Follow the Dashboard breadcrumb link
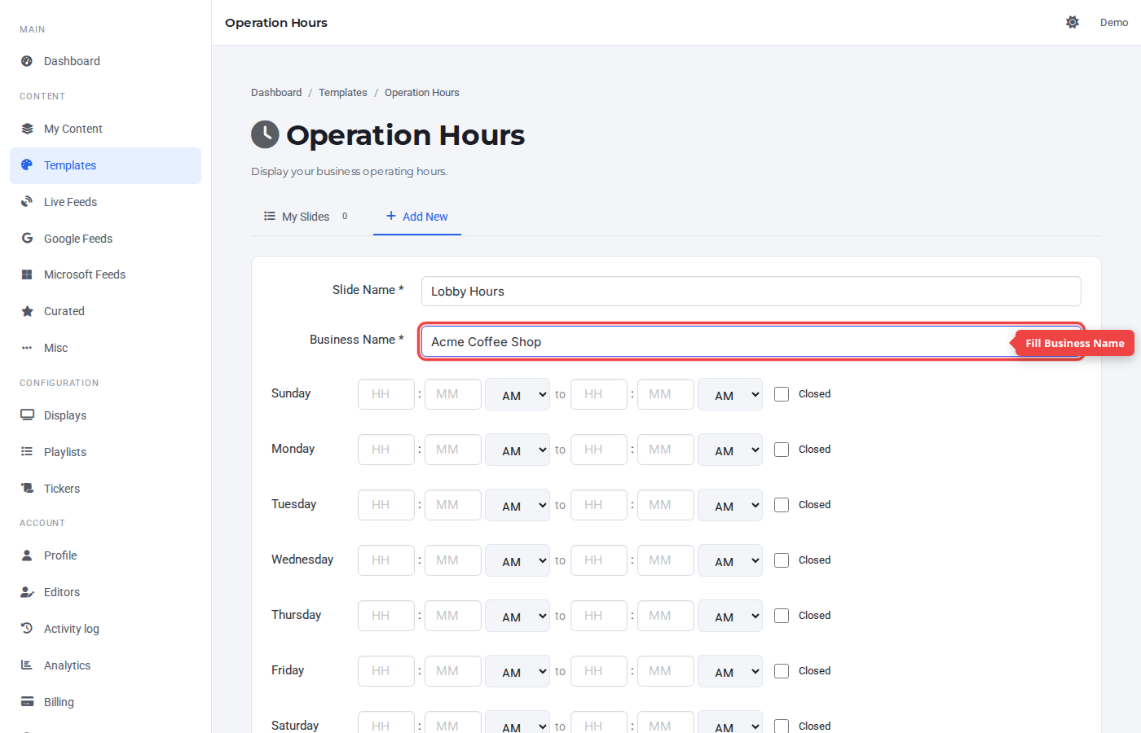The width and height of the screenshot is (1141, 733). [276, 93]
